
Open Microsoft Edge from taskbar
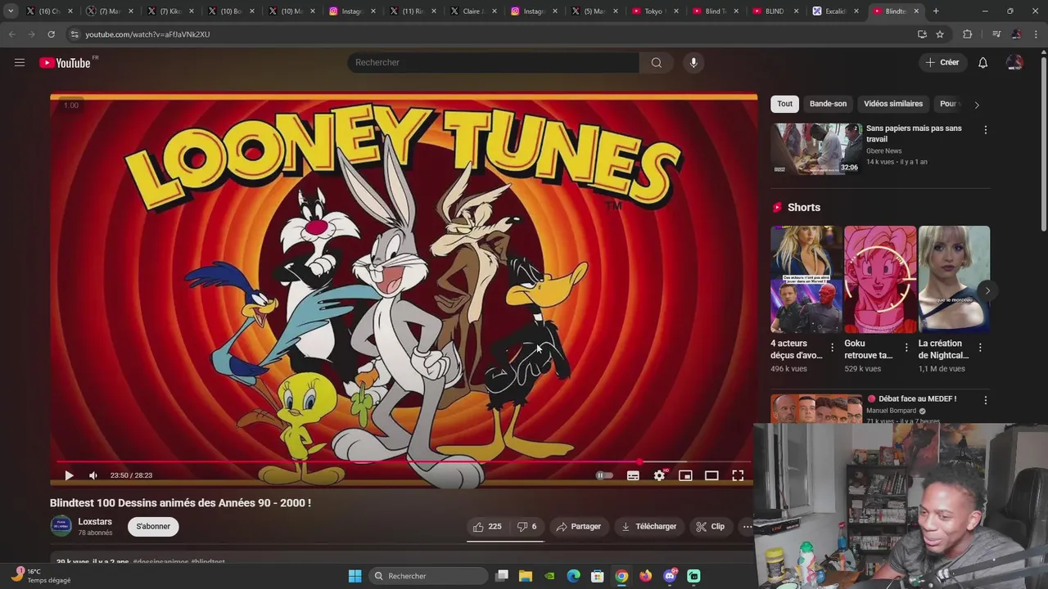coord(574,576)
